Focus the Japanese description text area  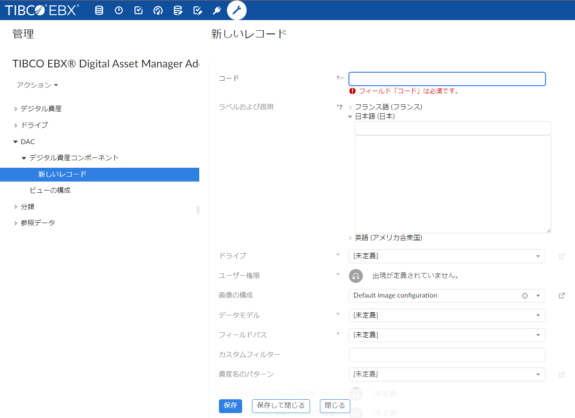pos(453,184)
